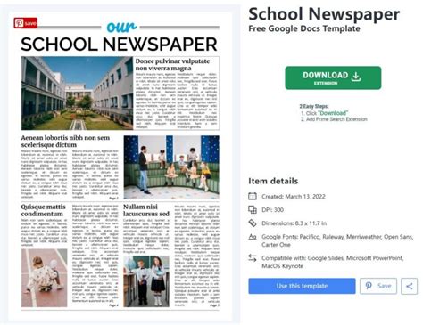The height and width of the screenshot is (325, 423).
Task: Click the Donec pulvinar vulputate headline
Action: tap(172, 64)
